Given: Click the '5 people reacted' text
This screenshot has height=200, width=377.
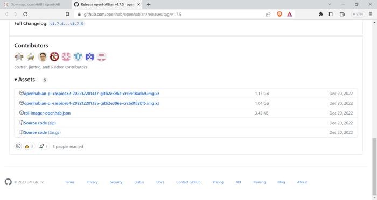Looking at the screenshot, I should [68, 146].
